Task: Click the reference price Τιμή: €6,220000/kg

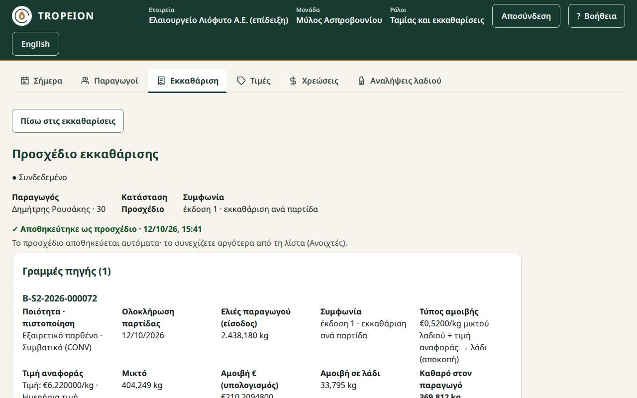Action: [60, 385]
